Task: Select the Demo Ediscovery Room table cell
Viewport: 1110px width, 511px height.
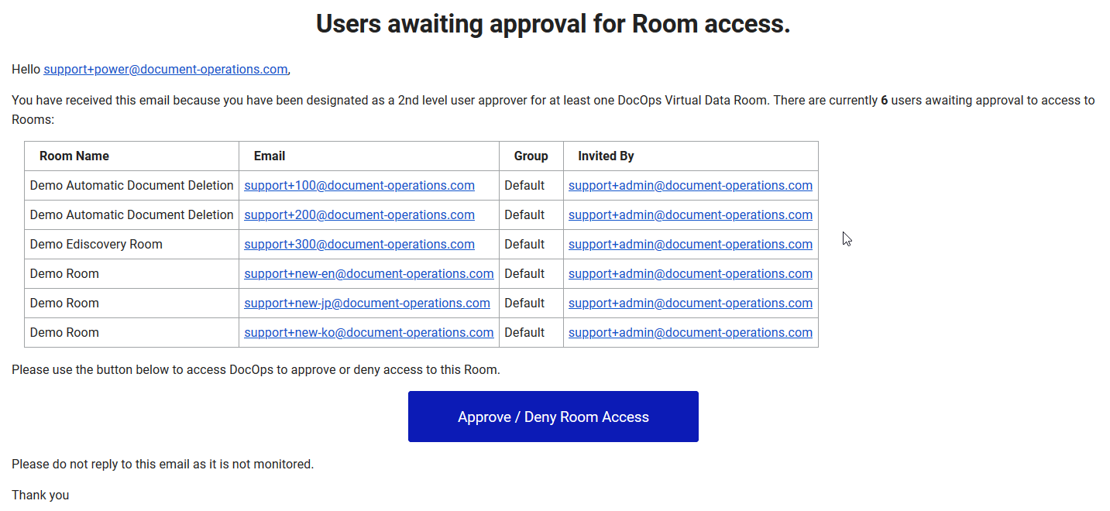Action: tap(95, 244)
